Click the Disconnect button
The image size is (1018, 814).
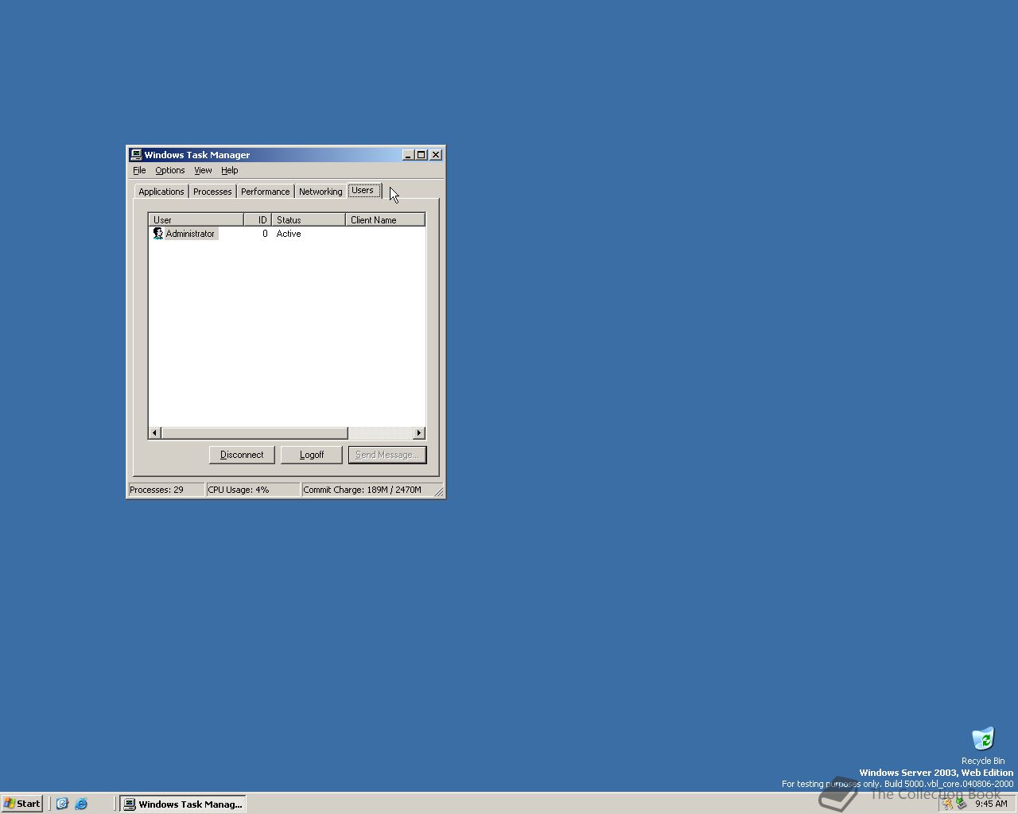coord(242,455)
